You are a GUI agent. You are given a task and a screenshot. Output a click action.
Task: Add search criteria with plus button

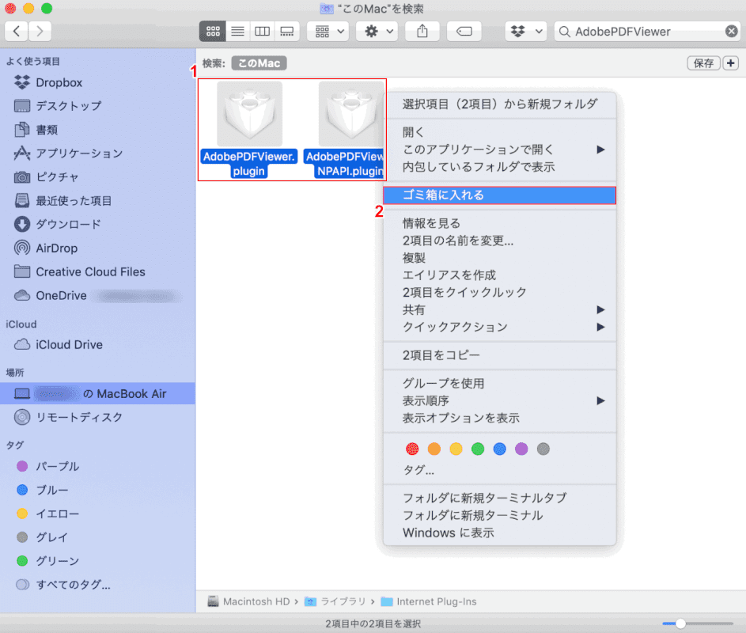[731, 63]
